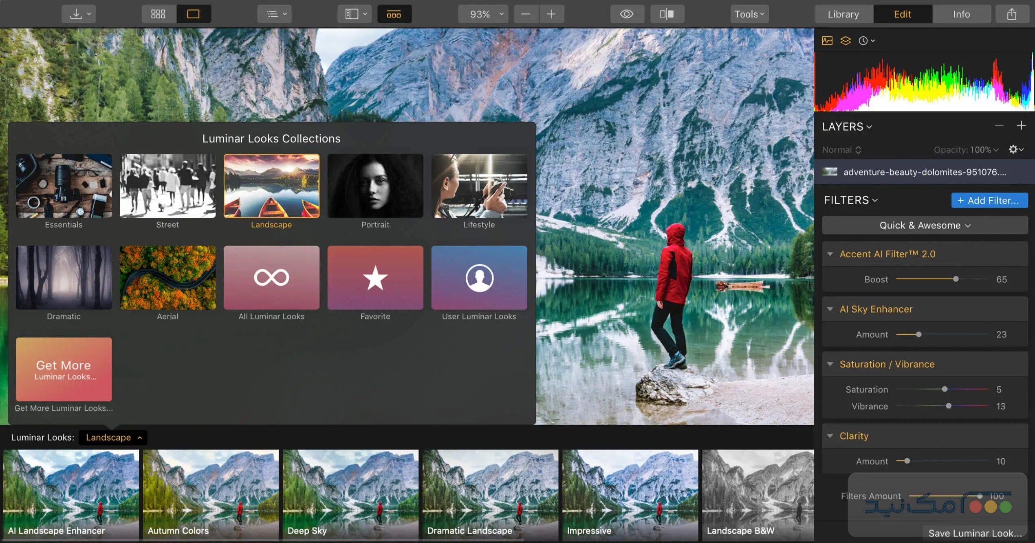Image resolution: width=1035 pixels, height=543 pixels.
Task: Open the zoom level 93% dropdown
Action: [x=483, y=13]
